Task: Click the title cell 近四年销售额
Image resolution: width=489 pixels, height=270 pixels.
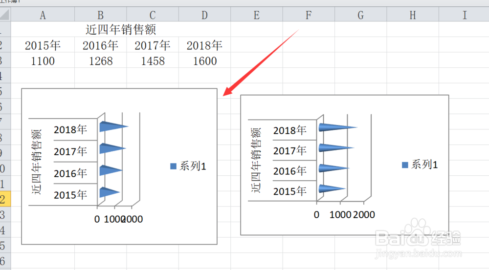Action: 121,29
